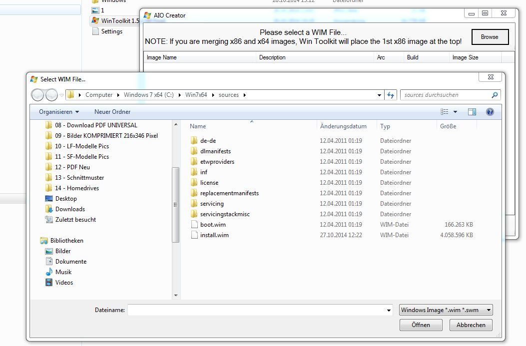Click the refresh address bar icon
Viewport: 526px width, 346px height.
click(391, 95)
